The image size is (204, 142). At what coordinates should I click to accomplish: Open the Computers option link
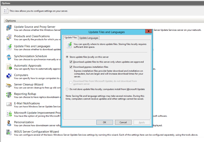(21, 75)
